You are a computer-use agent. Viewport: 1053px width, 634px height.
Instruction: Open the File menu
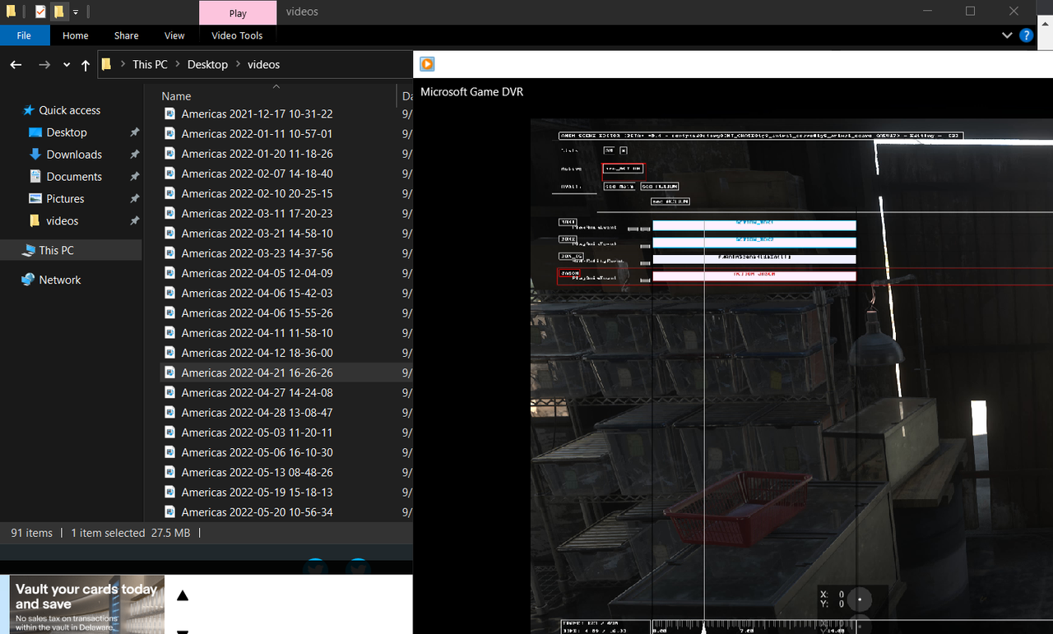coord(24,35)
